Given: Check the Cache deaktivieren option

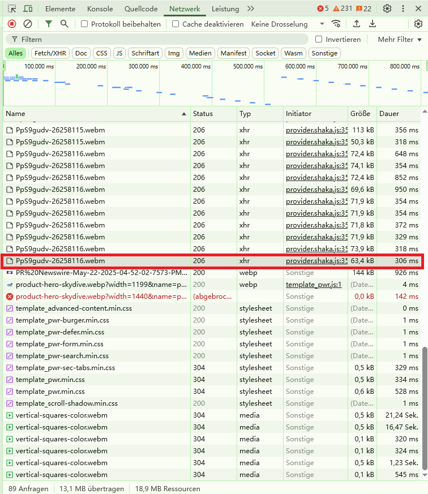Looking at the screenshot, I should point(176,24).
